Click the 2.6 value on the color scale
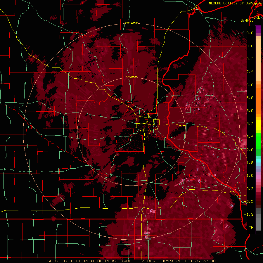Screen dimensions: 263x263 coord(250,150)
